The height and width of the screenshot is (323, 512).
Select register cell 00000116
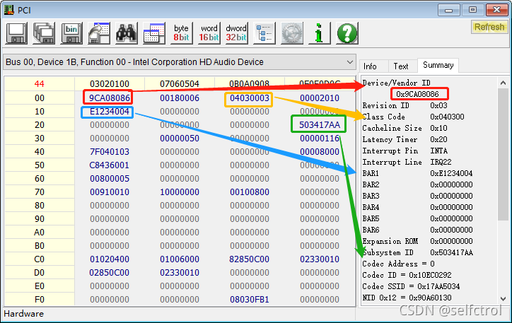320,139
